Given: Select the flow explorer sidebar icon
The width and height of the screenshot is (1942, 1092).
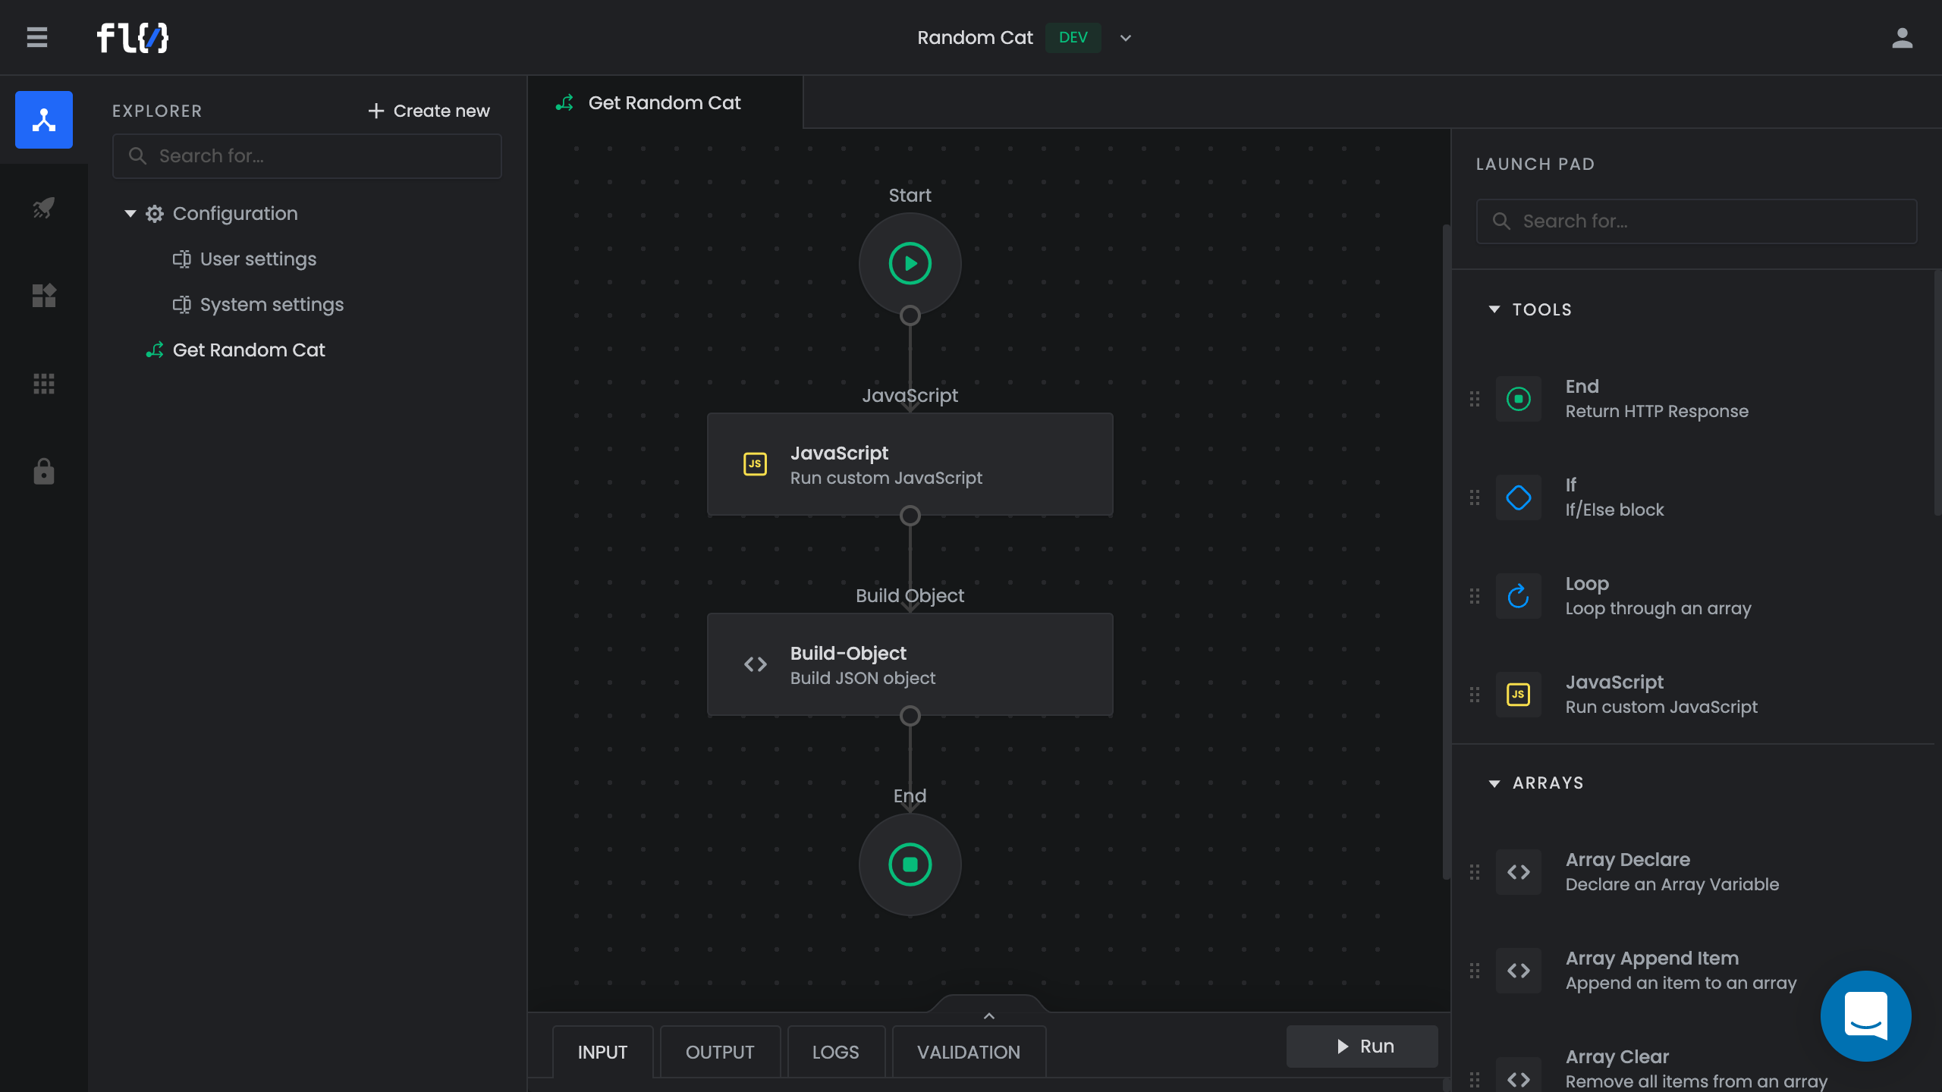Looking at the screenshot, I should click(x=44, y=120).
